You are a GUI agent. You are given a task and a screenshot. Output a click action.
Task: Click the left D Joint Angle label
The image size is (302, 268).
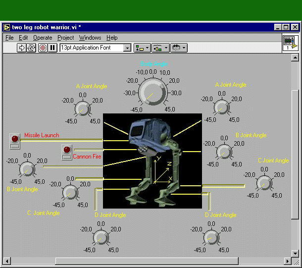(110, 215)
